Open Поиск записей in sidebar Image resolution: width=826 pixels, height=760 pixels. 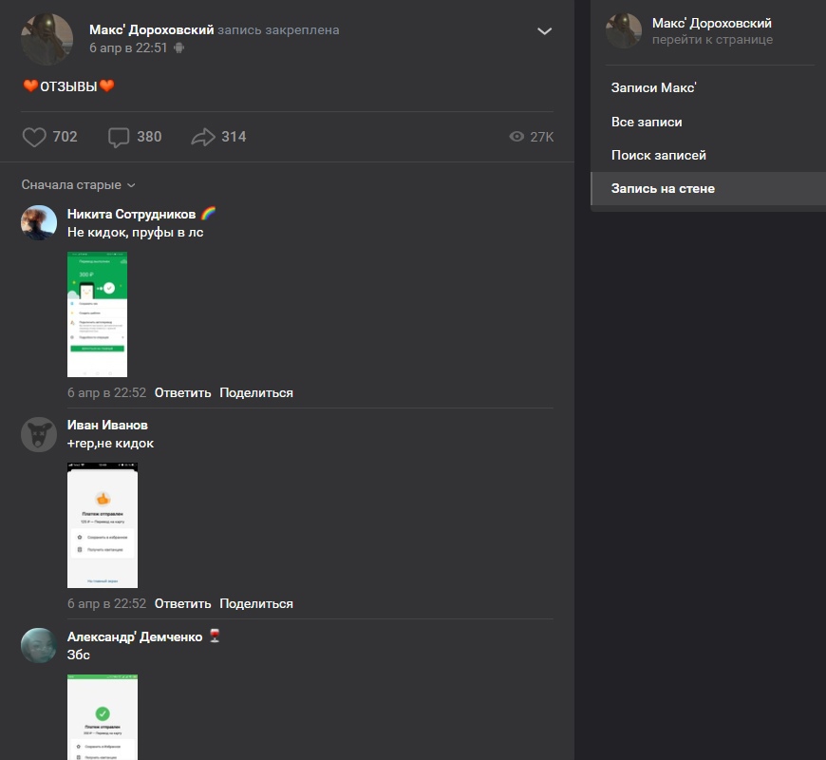click(658, 155)
